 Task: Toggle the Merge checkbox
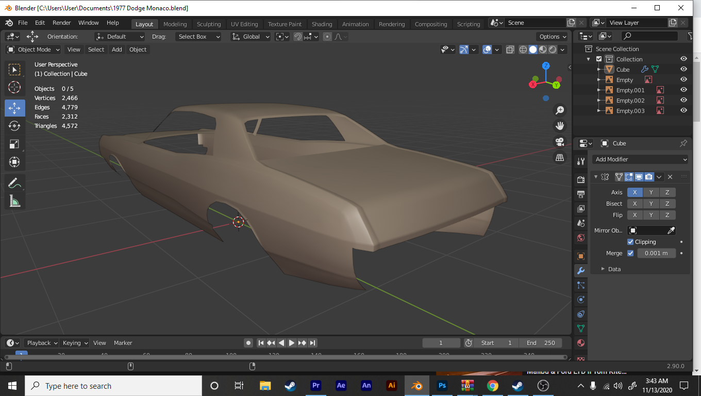630,253
